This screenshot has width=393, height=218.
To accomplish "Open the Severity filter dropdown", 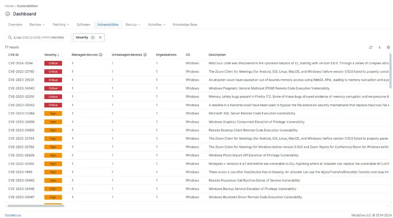I will pos(88,37).
